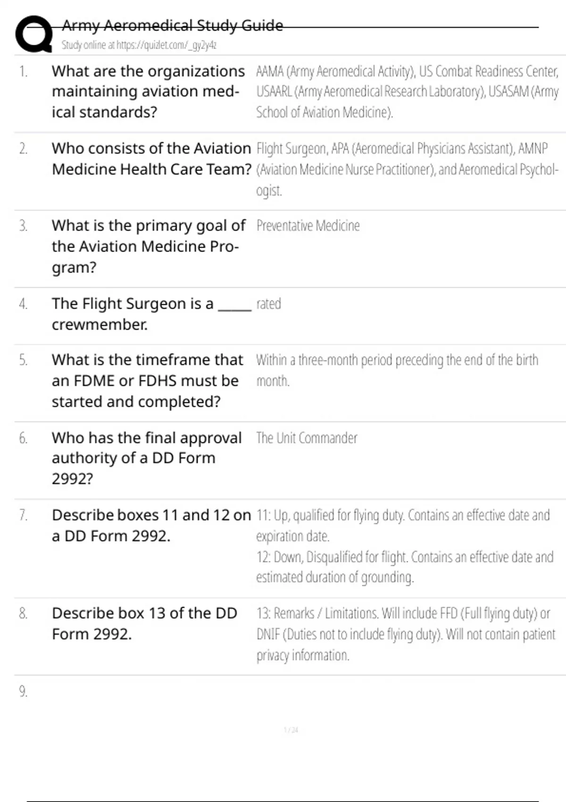The width and height of the screenshot is (566, 802).
Task: Click question 5 about FDME or FDHS timeframe
Action: pyautogui.click(x=148, y=380)
